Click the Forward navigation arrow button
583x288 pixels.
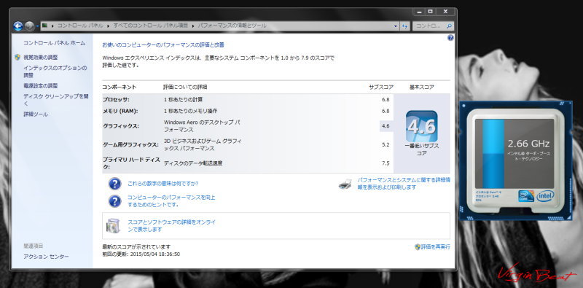tap(29, 26)
